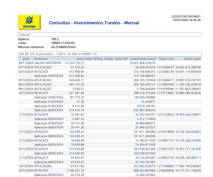The width and height of the screenshot is (213, 177).
Task: Select the value 319.472,79
Action: click(x=76, y=110)
